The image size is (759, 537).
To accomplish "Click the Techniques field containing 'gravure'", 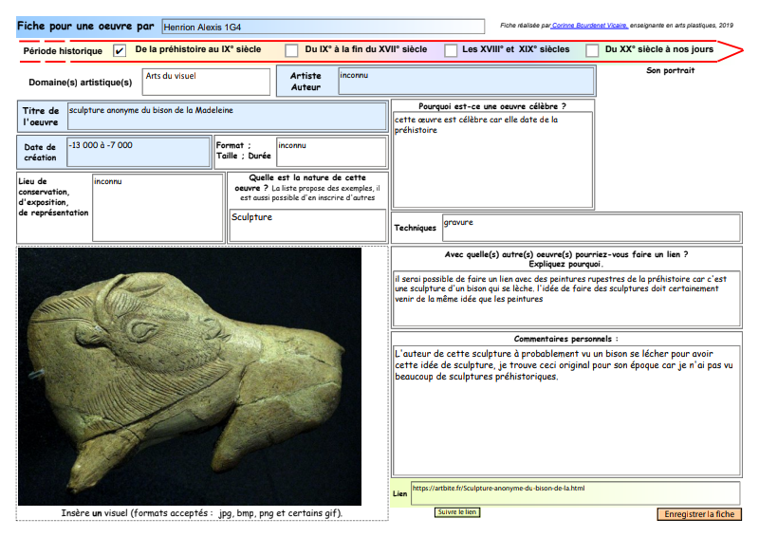I will point(590,228).
